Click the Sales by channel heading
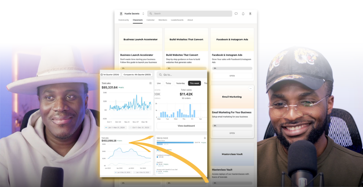 [162, 138]
